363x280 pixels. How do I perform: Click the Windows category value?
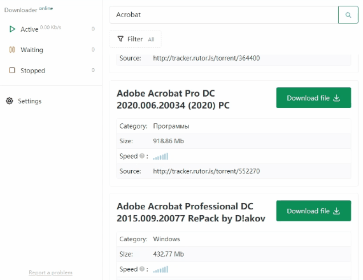pyautogui.click(x=166, y=239)
